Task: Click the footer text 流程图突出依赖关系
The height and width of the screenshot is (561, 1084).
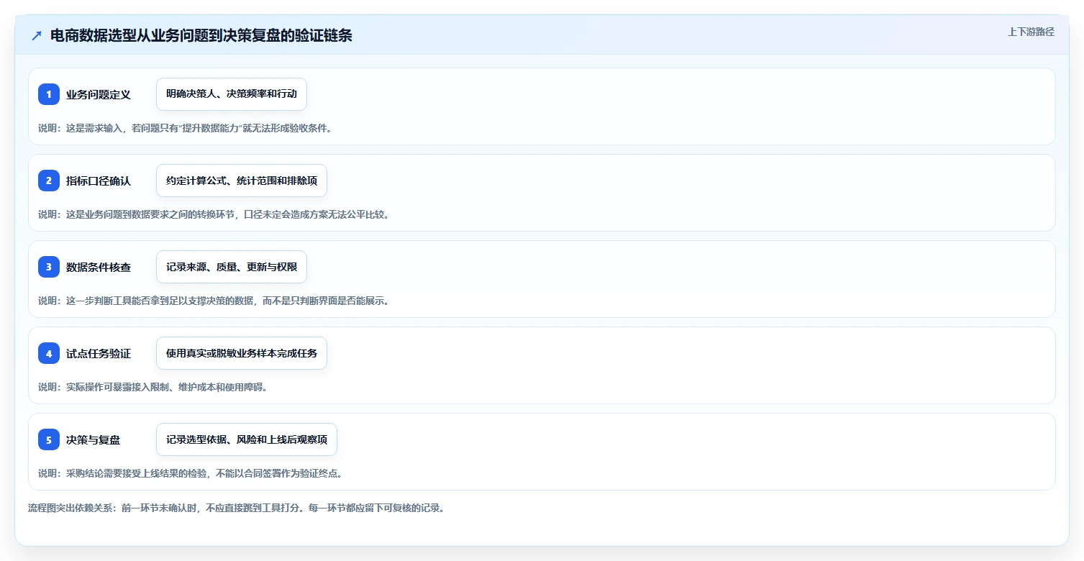Action: coord(236,508)
